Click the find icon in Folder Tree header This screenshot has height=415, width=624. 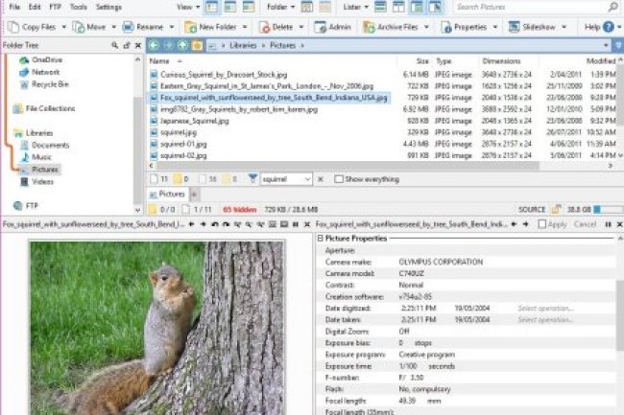click(115, 45)
